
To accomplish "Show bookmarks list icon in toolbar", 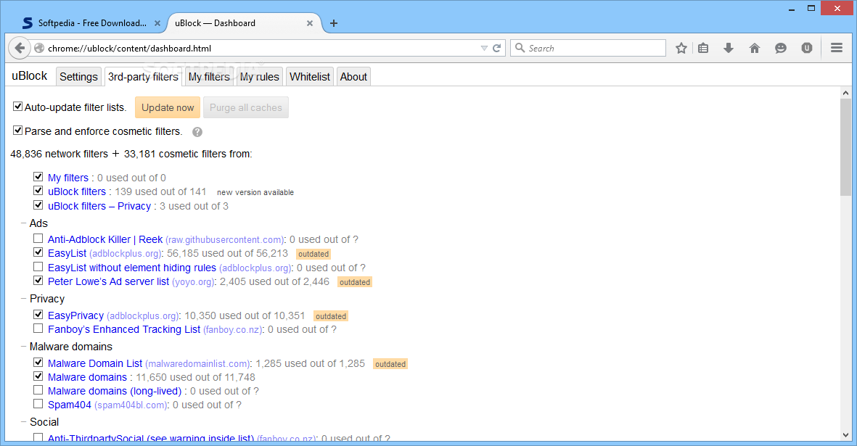I will 703,48.
